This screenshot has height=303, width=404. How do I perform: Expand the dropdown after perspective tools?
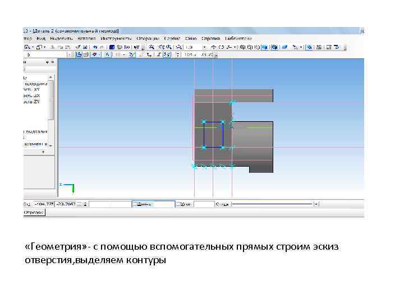[301, 47]
